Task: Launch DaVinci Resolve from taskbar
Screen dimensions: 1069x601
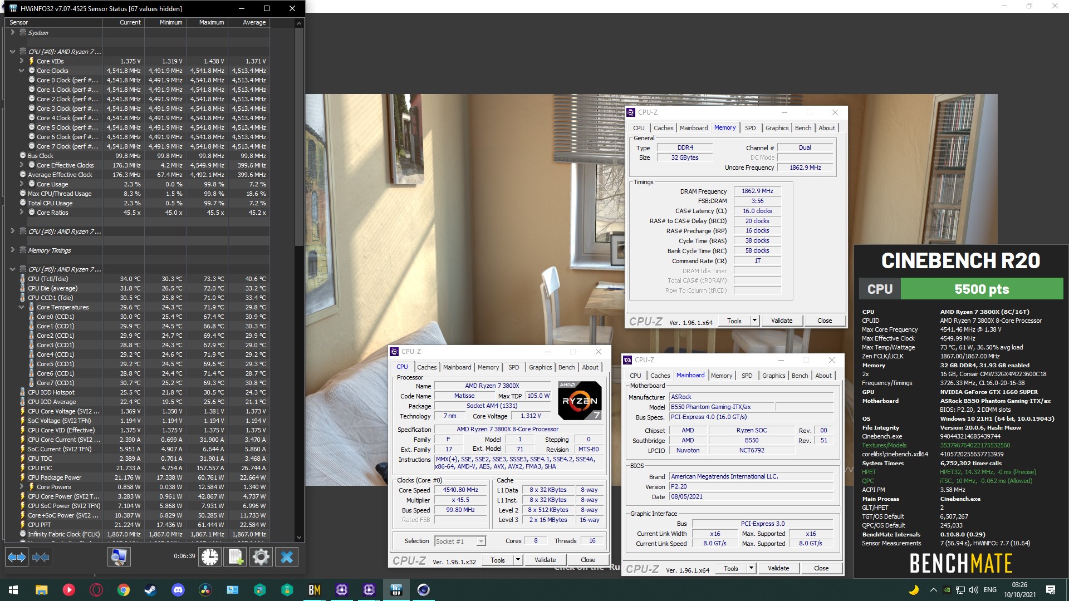Action: pyautogui.click(x=205, y=590)
